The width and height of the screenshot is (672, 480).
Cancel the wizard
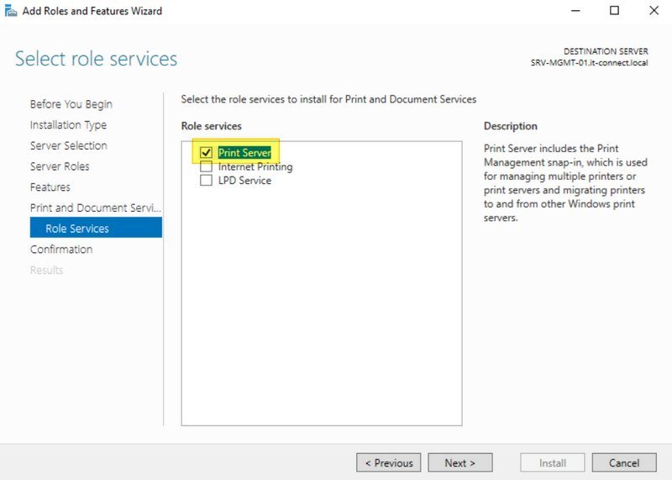[623, 462]
